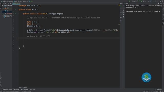This screenshot has height=92, width=164.
Task: Click the yellow inspection indicator in editor
Action: [119, 5]
